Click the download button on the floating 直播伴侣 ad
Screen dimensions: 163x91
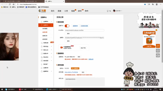(149, 46)
